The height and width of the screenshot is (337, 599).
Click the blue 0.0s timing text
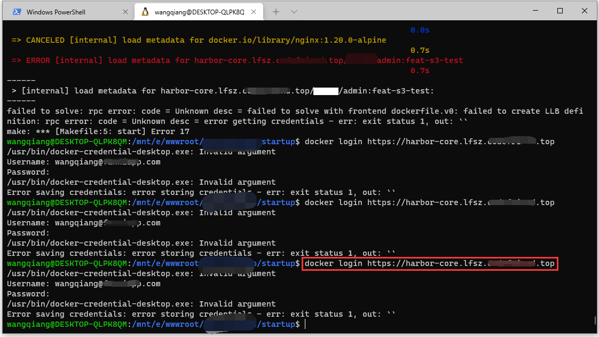click(420, 30)
